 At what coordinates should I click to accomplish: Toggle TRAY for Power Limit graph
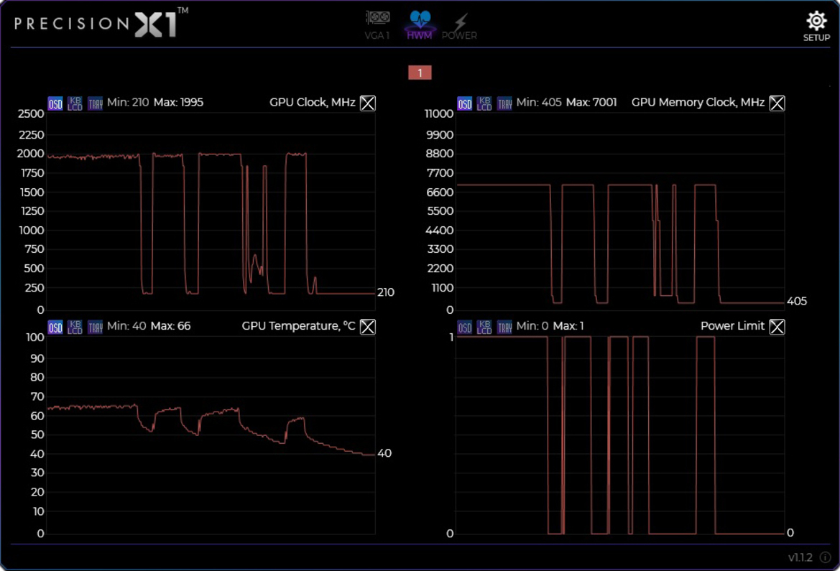(504, 327)
